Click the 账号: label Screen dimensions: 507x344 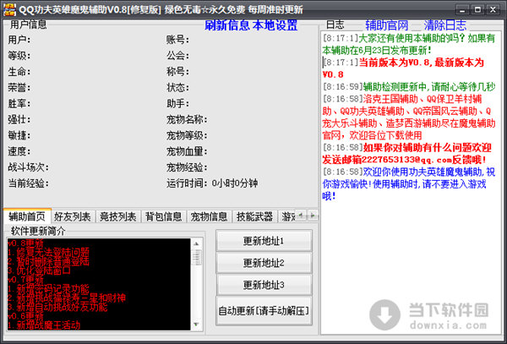[177, 40]
